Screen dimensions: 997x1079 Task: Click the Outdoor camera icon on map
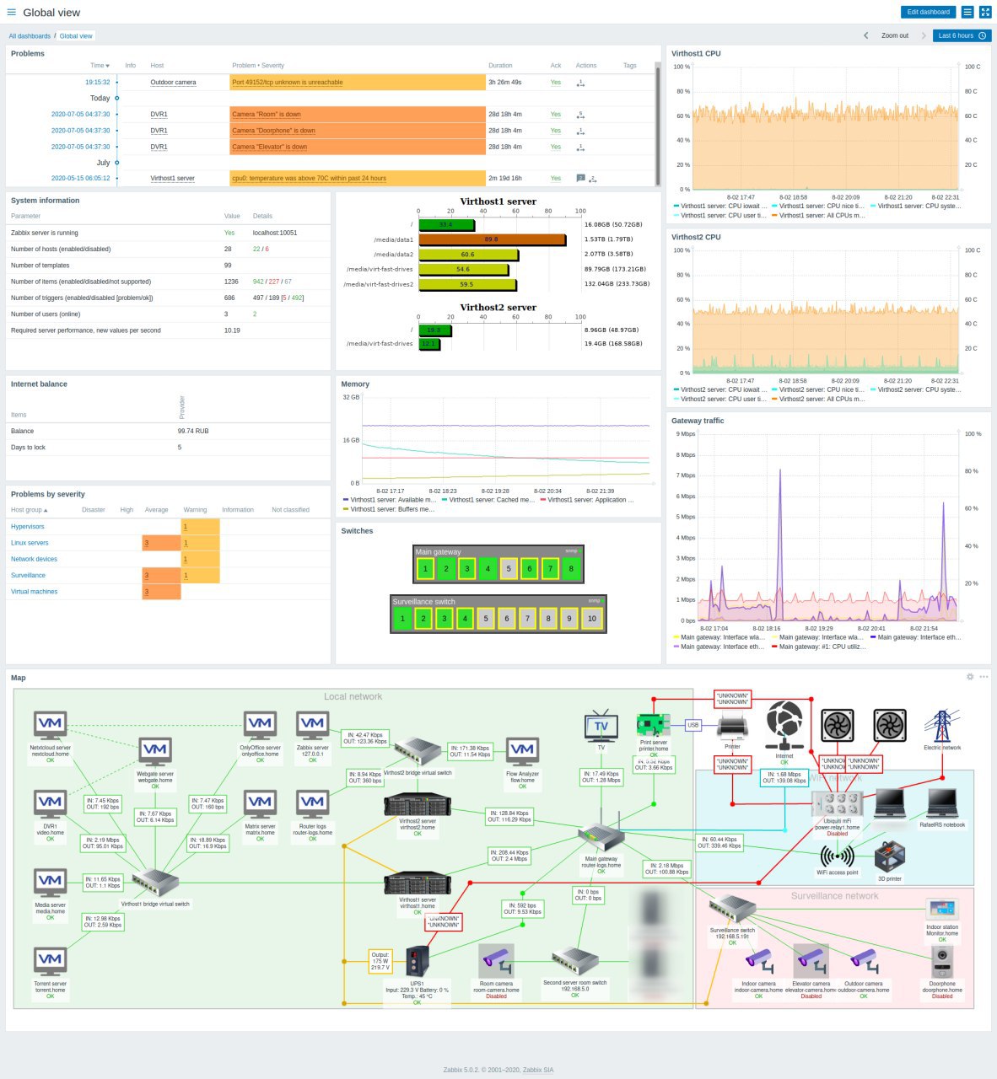863,961
